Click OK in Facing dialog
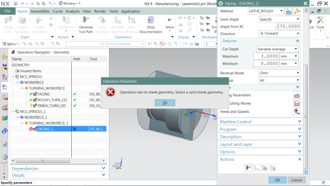330x186 pixels. tap(277, 180)
